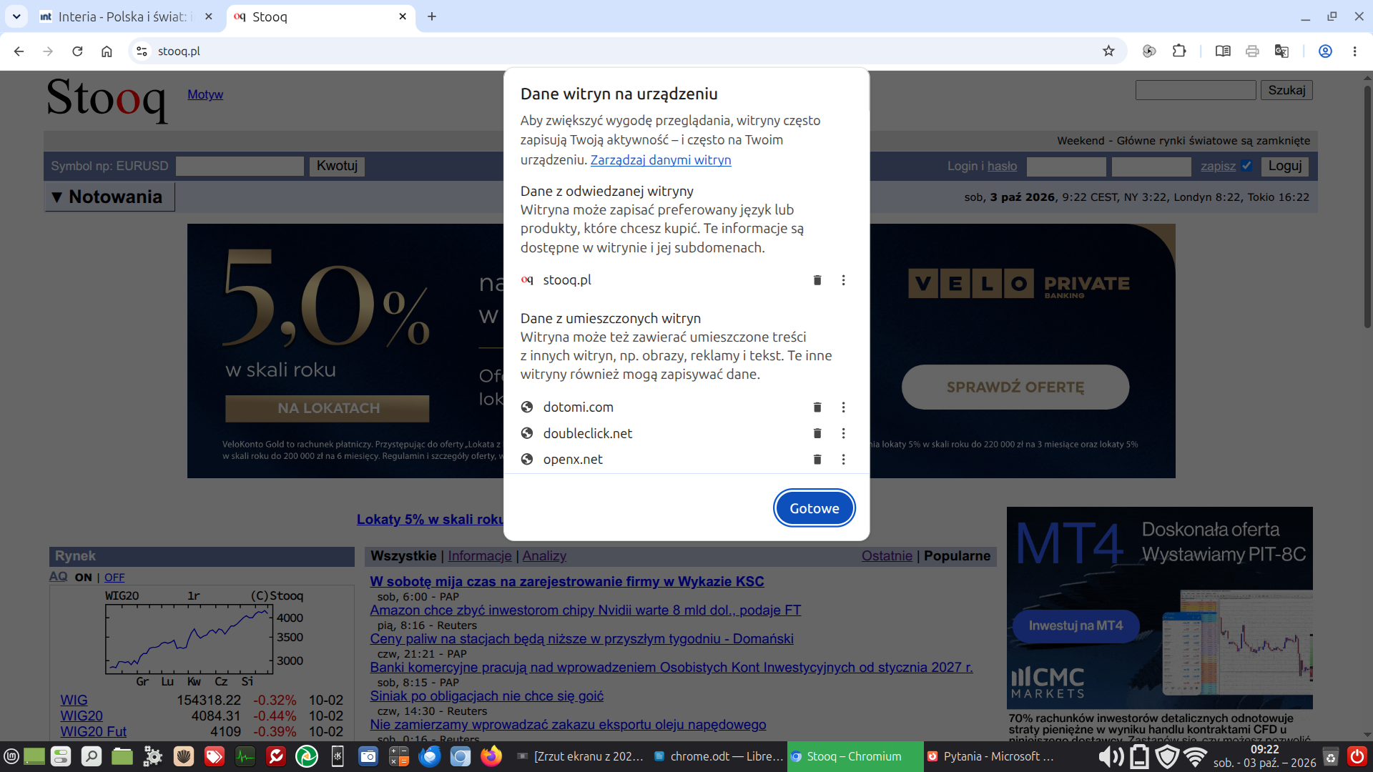The height and width of the screenshot is (772, 1373).
Task: Open the Extensions puzzle icon
Action: (x=1179, y=51)
